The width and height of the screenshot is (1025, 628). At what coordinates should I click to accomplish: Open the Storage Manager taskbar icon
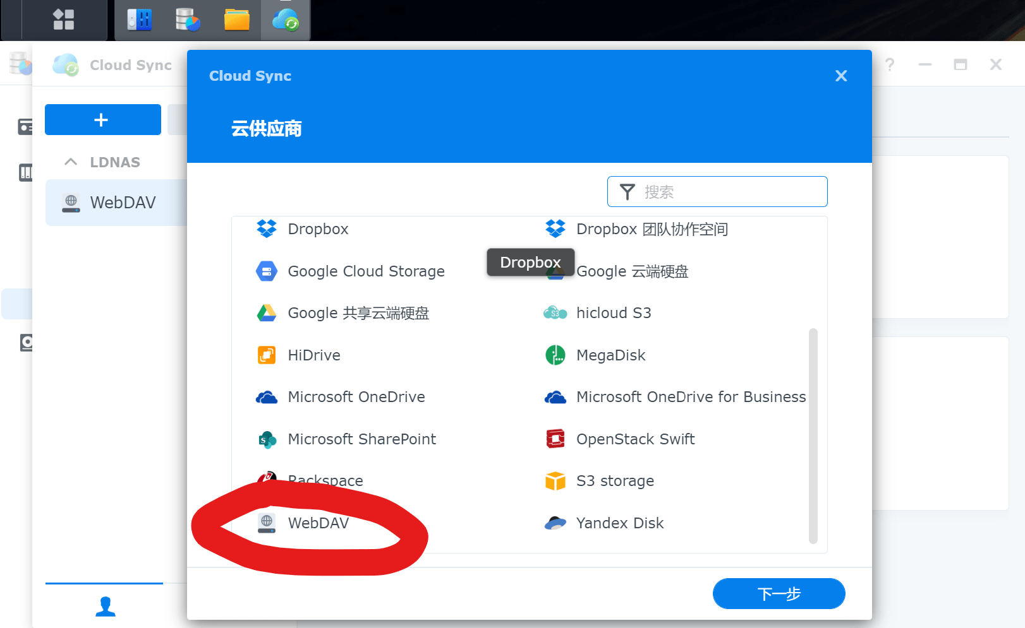[x=188, y=20]
